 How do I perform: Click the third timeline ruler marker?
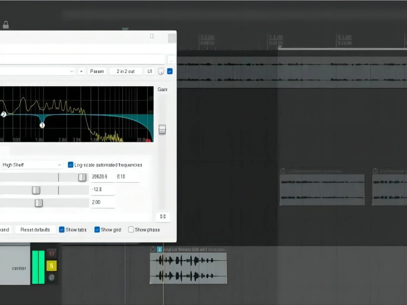(344, 40)
